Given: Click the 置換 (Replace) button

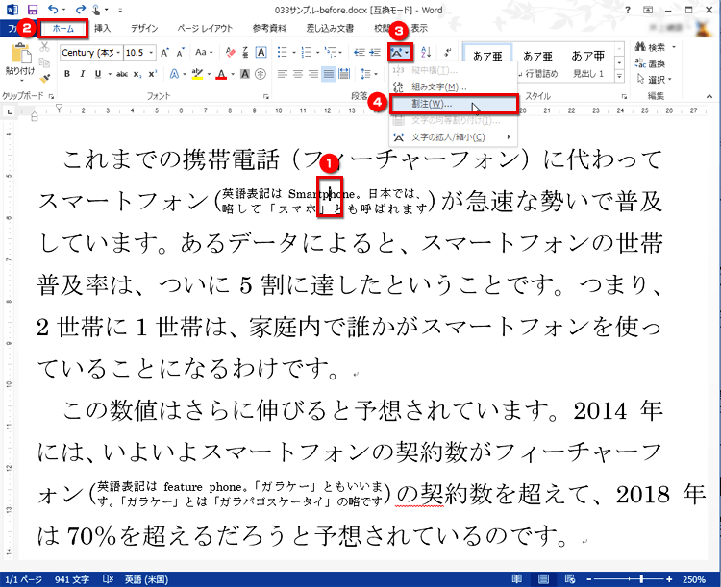Looking at the screenshot, I should point(650,63).
